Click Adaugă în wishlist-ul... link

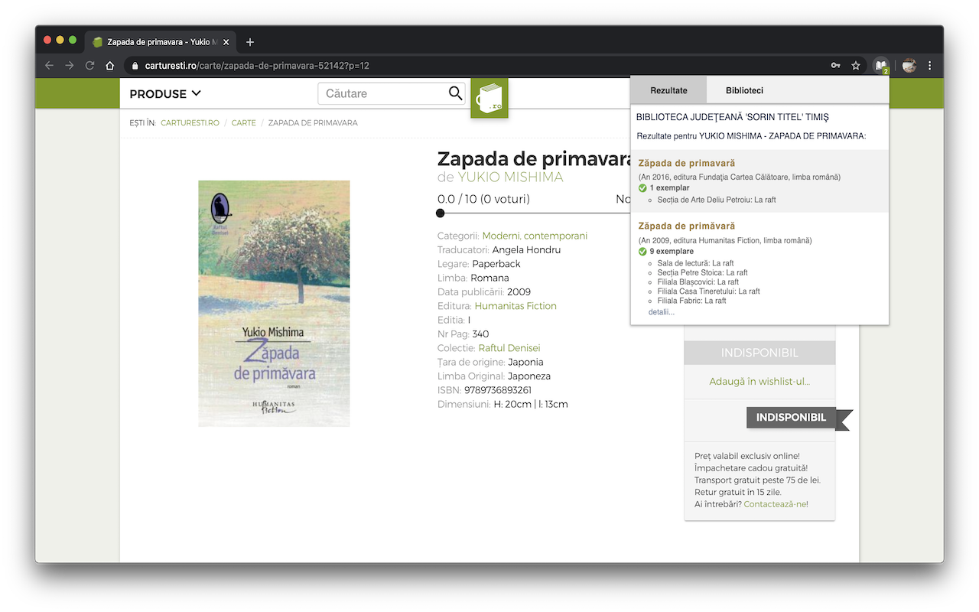pos(759,382)
